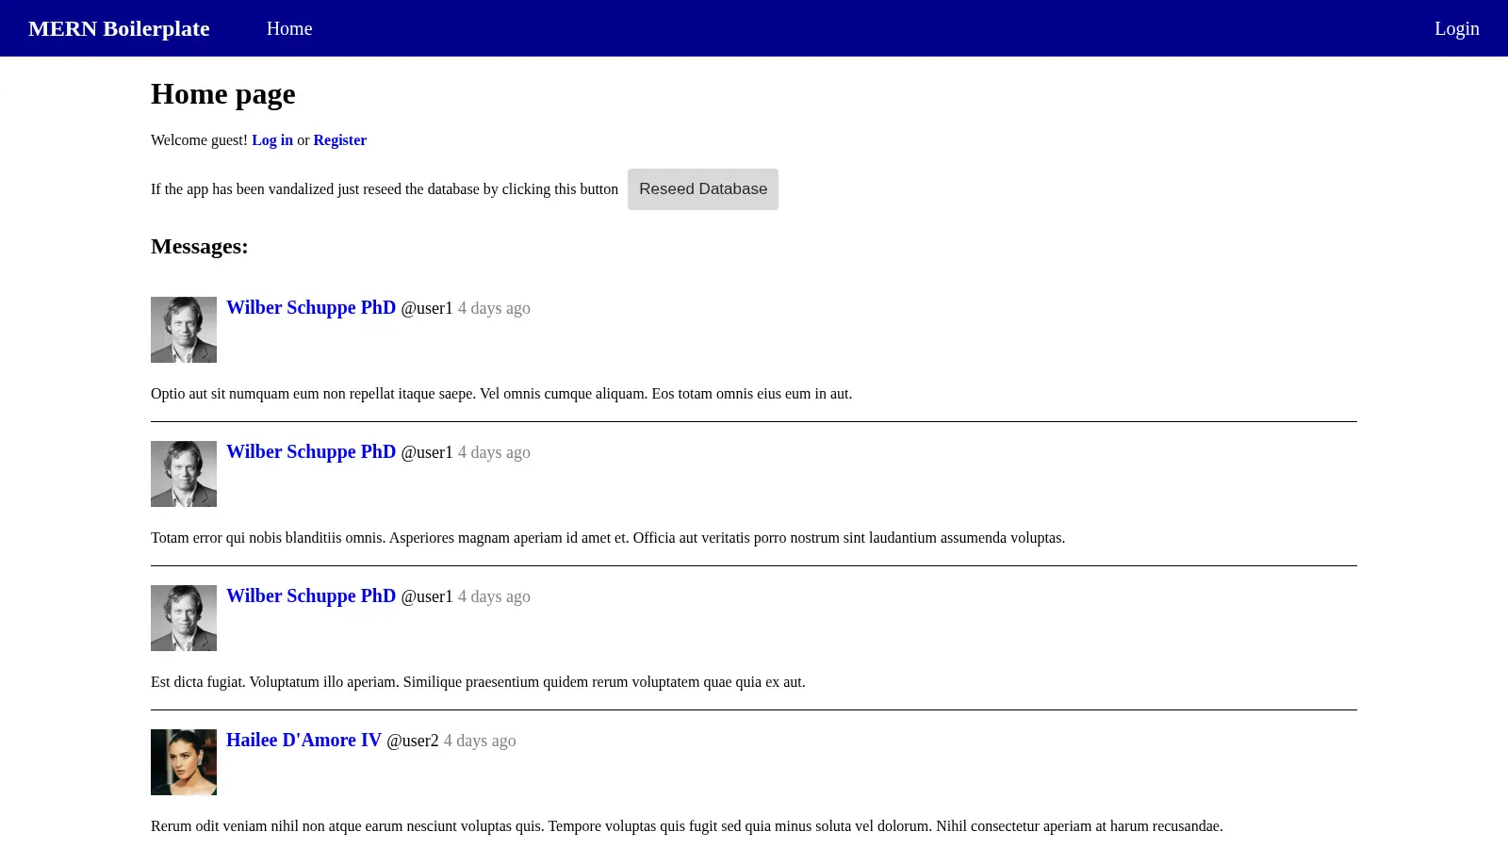
Task: Select the @user2 handle text
Action: [413, 741]
